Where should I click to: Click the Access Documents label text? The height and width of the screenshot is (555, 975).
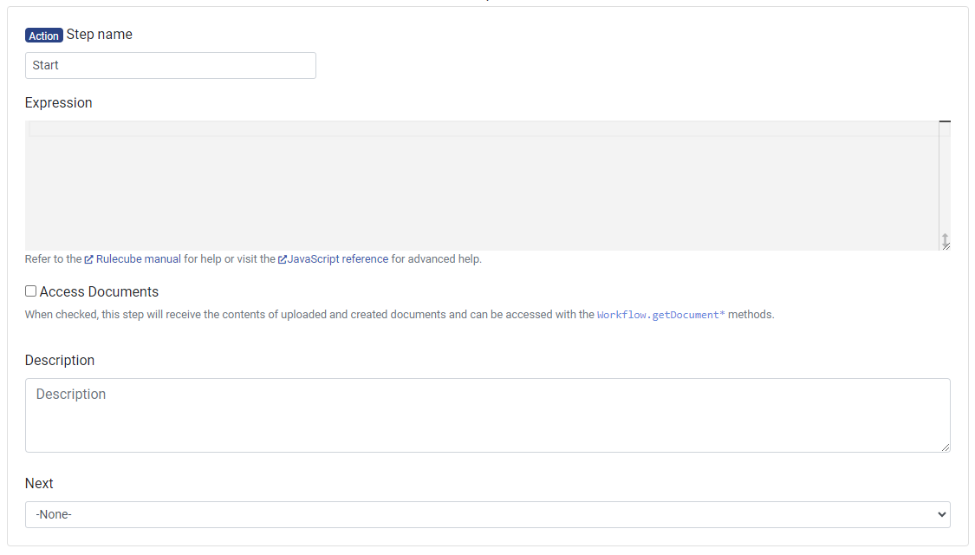click(99, 292)
